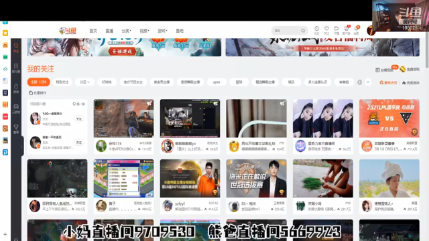This screenshot has width=429, height=241.
Task: Open the 2021LPL 夏季赛 stream thumbnail
Action: (389, 118)
